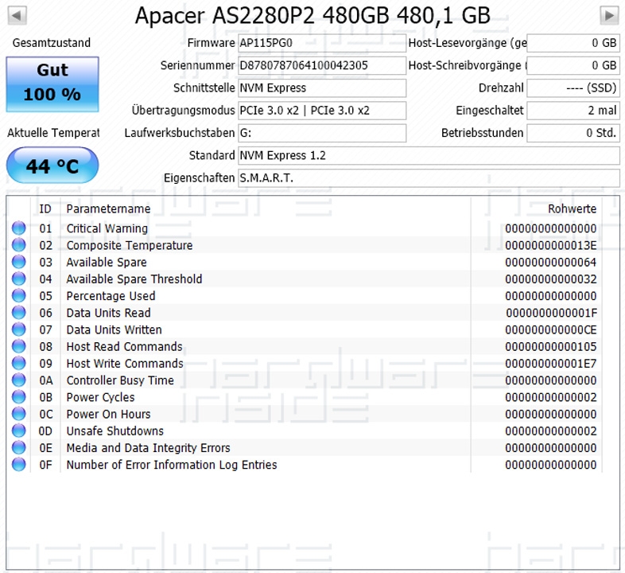This screenshot has height=573, width=625.
Task: Click raw value 000000000013E
Action: 551,245
